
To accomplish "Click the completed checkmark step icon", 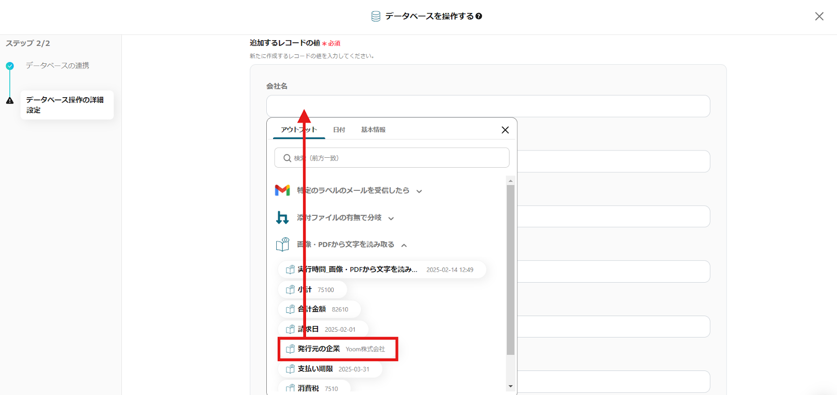I will coord(10,66).
